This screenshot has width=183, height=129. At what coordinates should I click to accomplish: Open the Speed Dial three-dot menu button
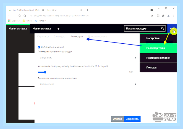172,29
